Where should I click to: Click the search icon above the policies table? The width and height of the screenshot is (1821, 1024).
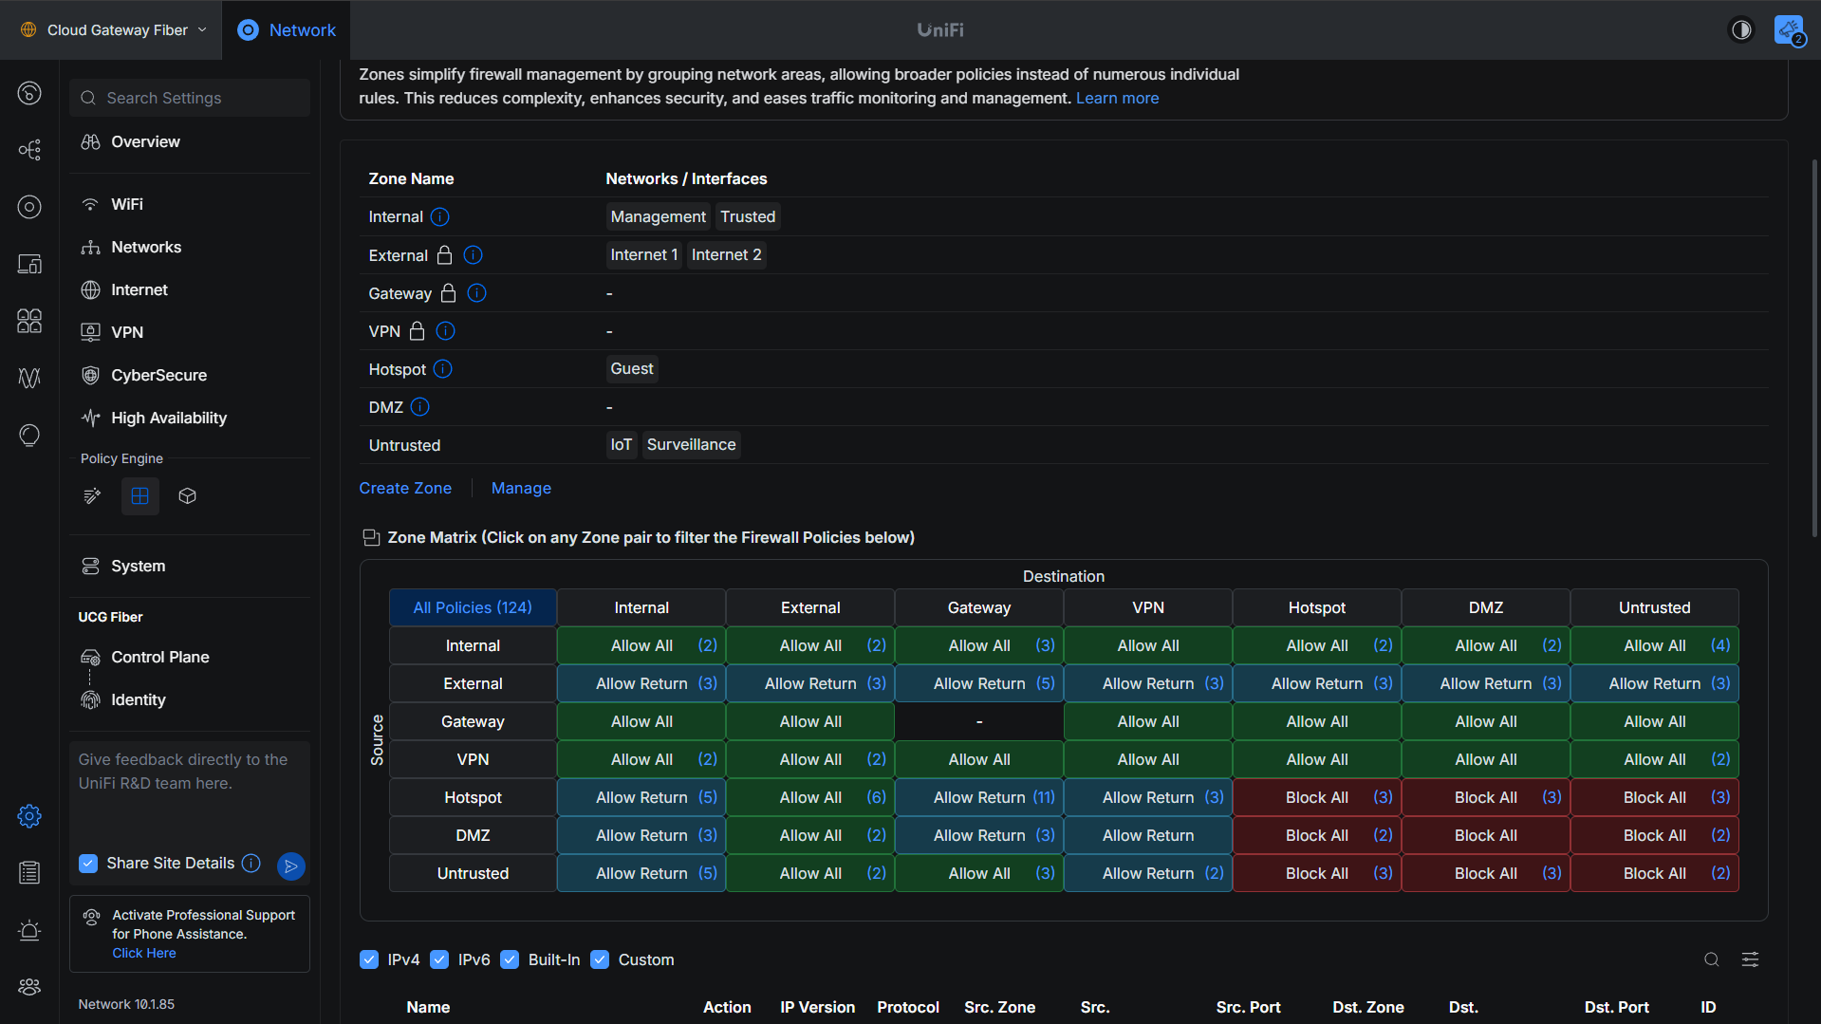[x=1711, y=959]
